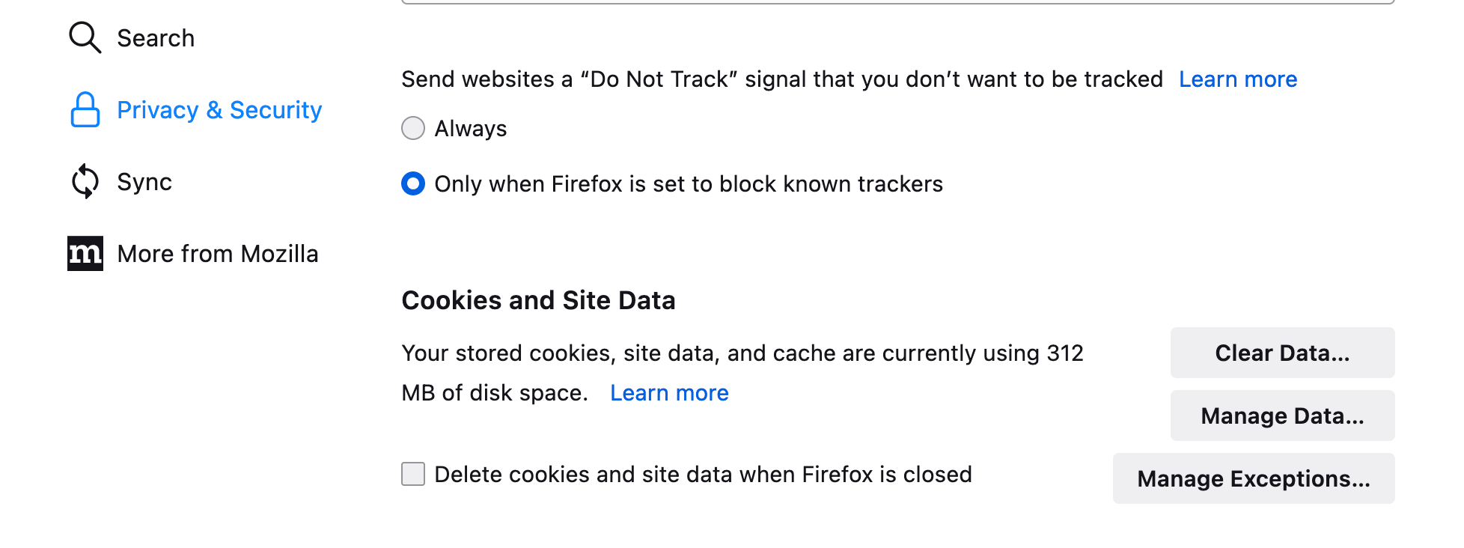Open the Manage Exceptions... dialog
The height and width of the screenshot is (548, 1464).
[1254, 478]
